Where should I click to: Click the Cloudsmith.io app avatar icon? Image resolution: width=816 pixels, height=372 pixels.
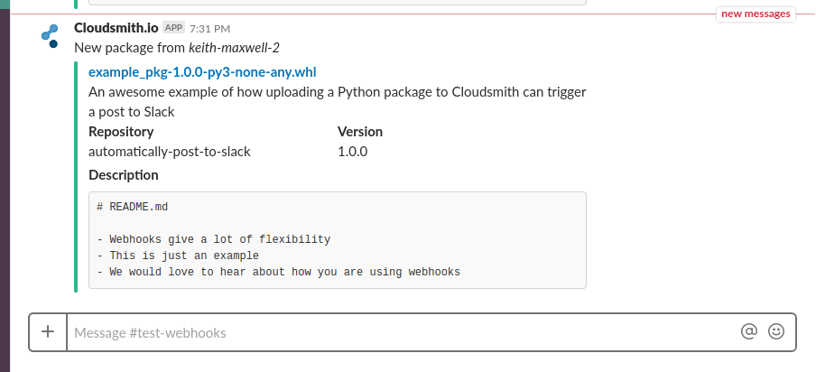tap(50, 36)
